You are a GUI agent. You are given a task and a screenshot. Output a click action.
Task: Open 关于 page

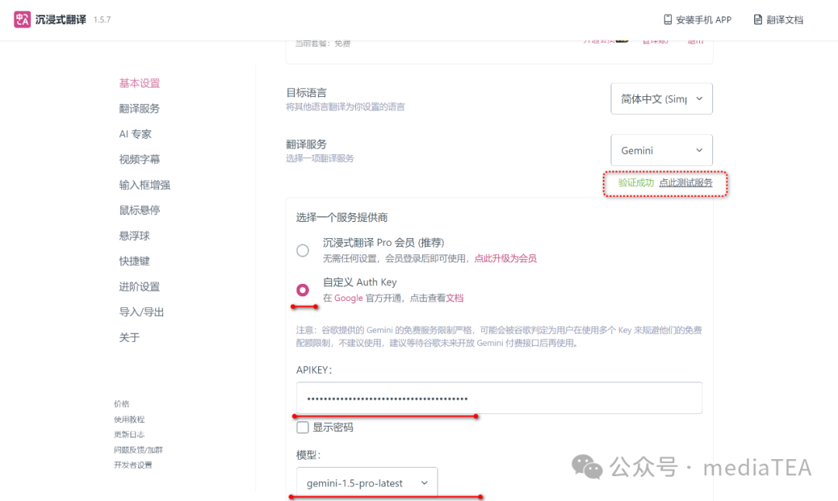pyautogui.click(x=129, y=337)
